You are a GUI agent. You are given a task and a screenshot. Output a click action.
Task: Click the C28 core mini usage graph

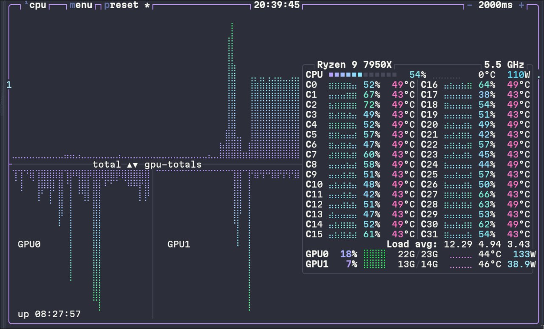(x=458, y=205)
